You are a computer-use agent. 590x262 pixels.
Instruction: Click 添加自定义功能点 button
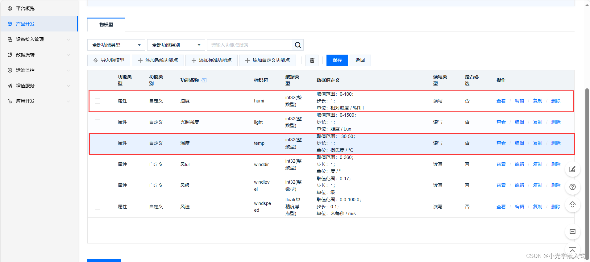268,60
